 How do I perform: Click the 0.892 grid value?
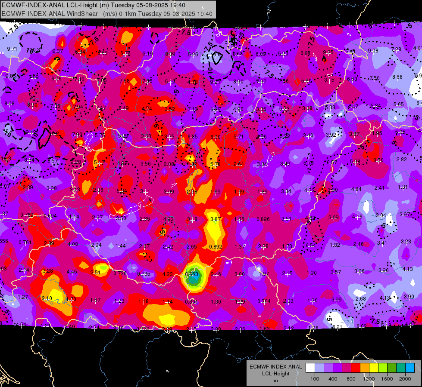[x=216, y=247]
